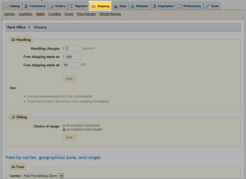Save the Handling settings
This screenshot has height=179, width=246.
(x=69, y=79)
